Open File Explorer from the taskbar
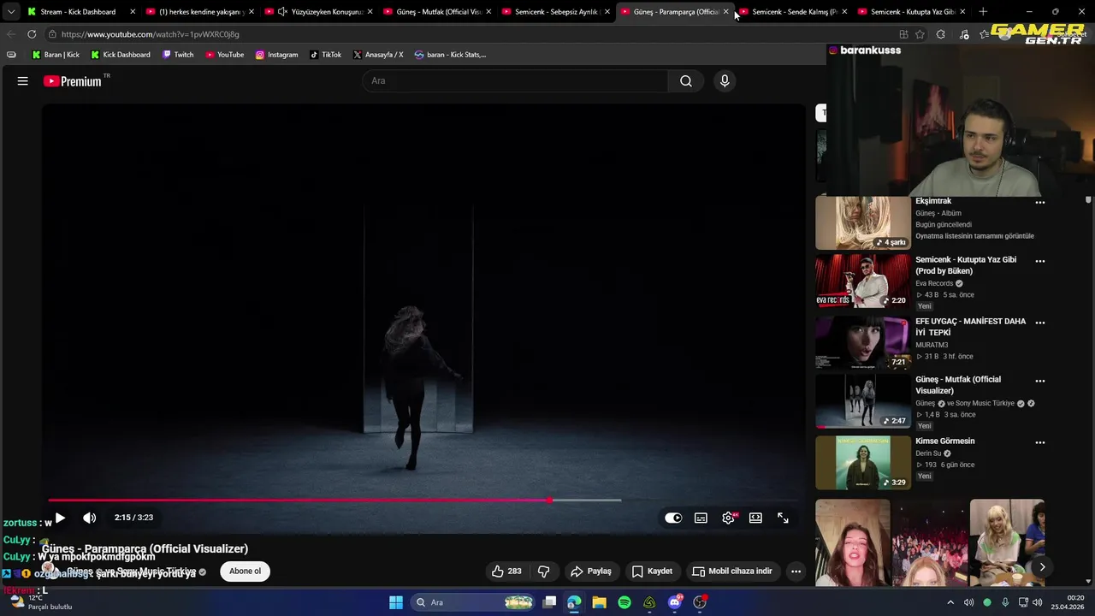 599,602
